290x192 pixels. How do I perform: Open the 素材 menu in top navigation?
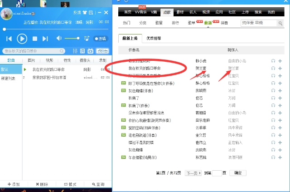point(179,12)
